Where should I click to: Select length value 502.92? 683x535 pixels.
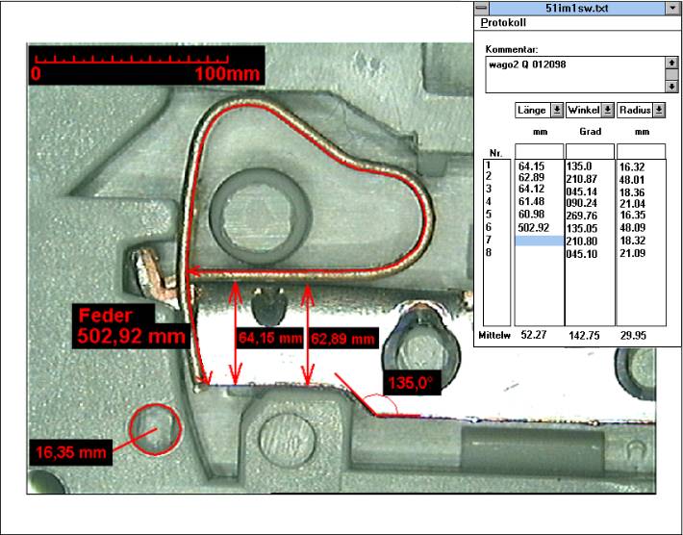[534, 227]
